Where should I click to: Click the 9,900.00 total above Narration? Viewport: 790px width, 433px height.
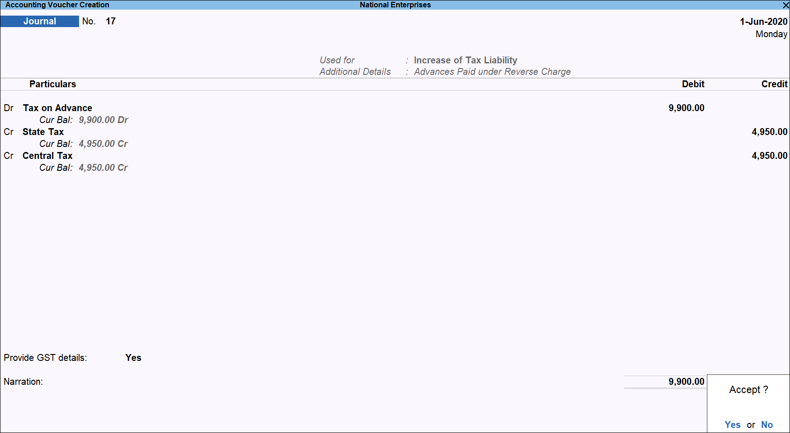point(686,382)
